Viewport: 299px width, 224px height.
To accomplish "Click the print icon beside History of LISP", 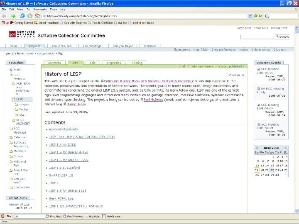I will pyautogui.click(x=238, y=75).
